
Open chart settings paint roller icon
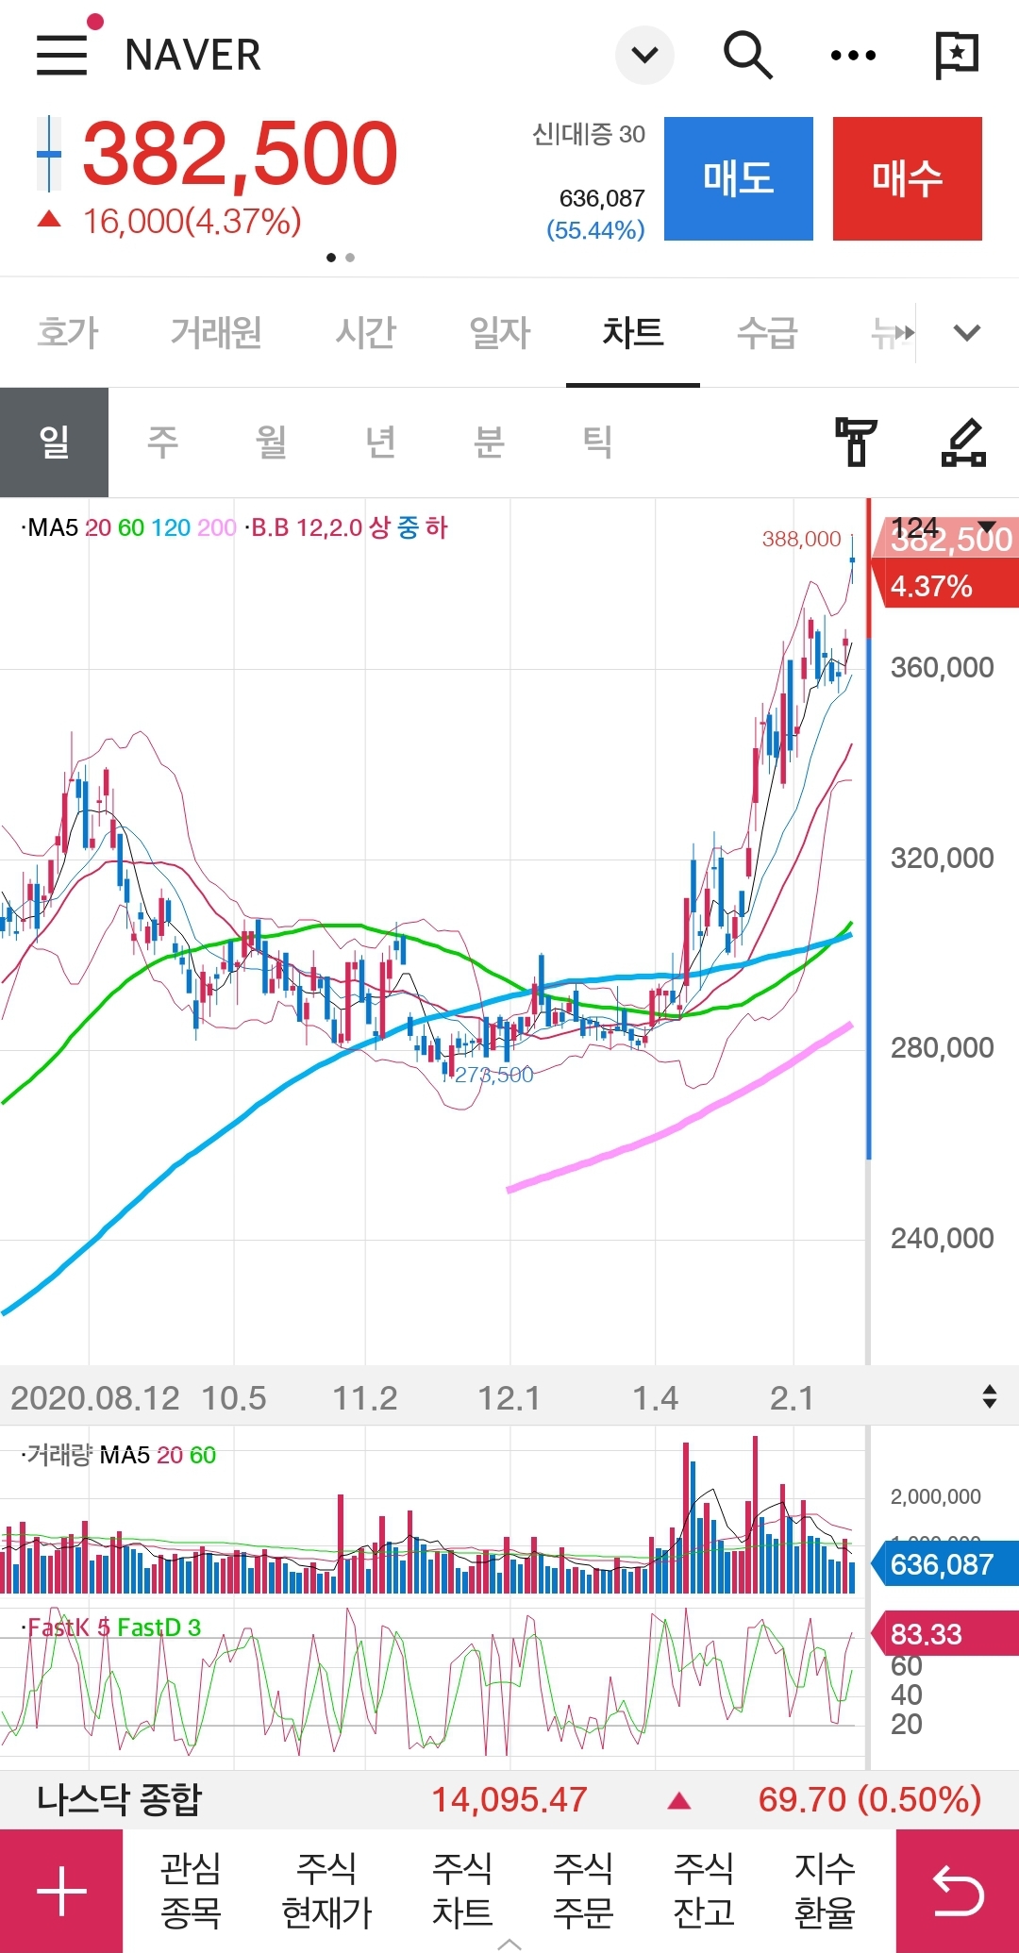856,442
